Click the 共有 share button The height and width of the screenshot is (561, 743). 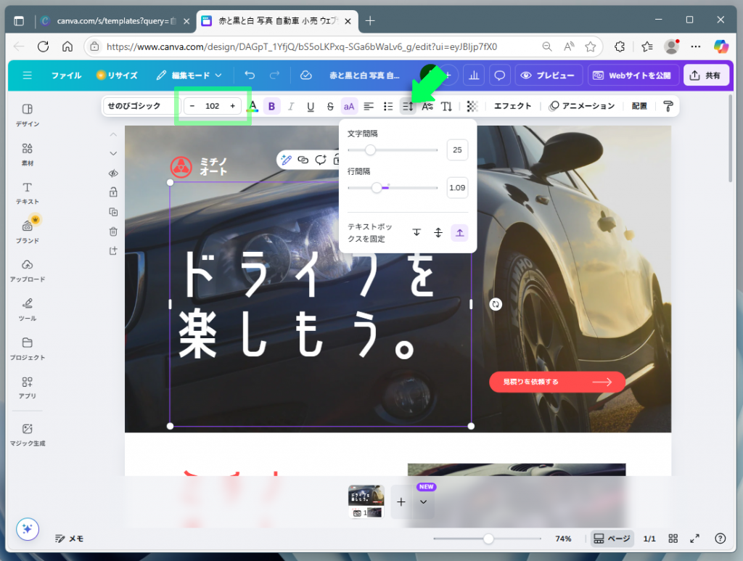(x=707, y=75)
